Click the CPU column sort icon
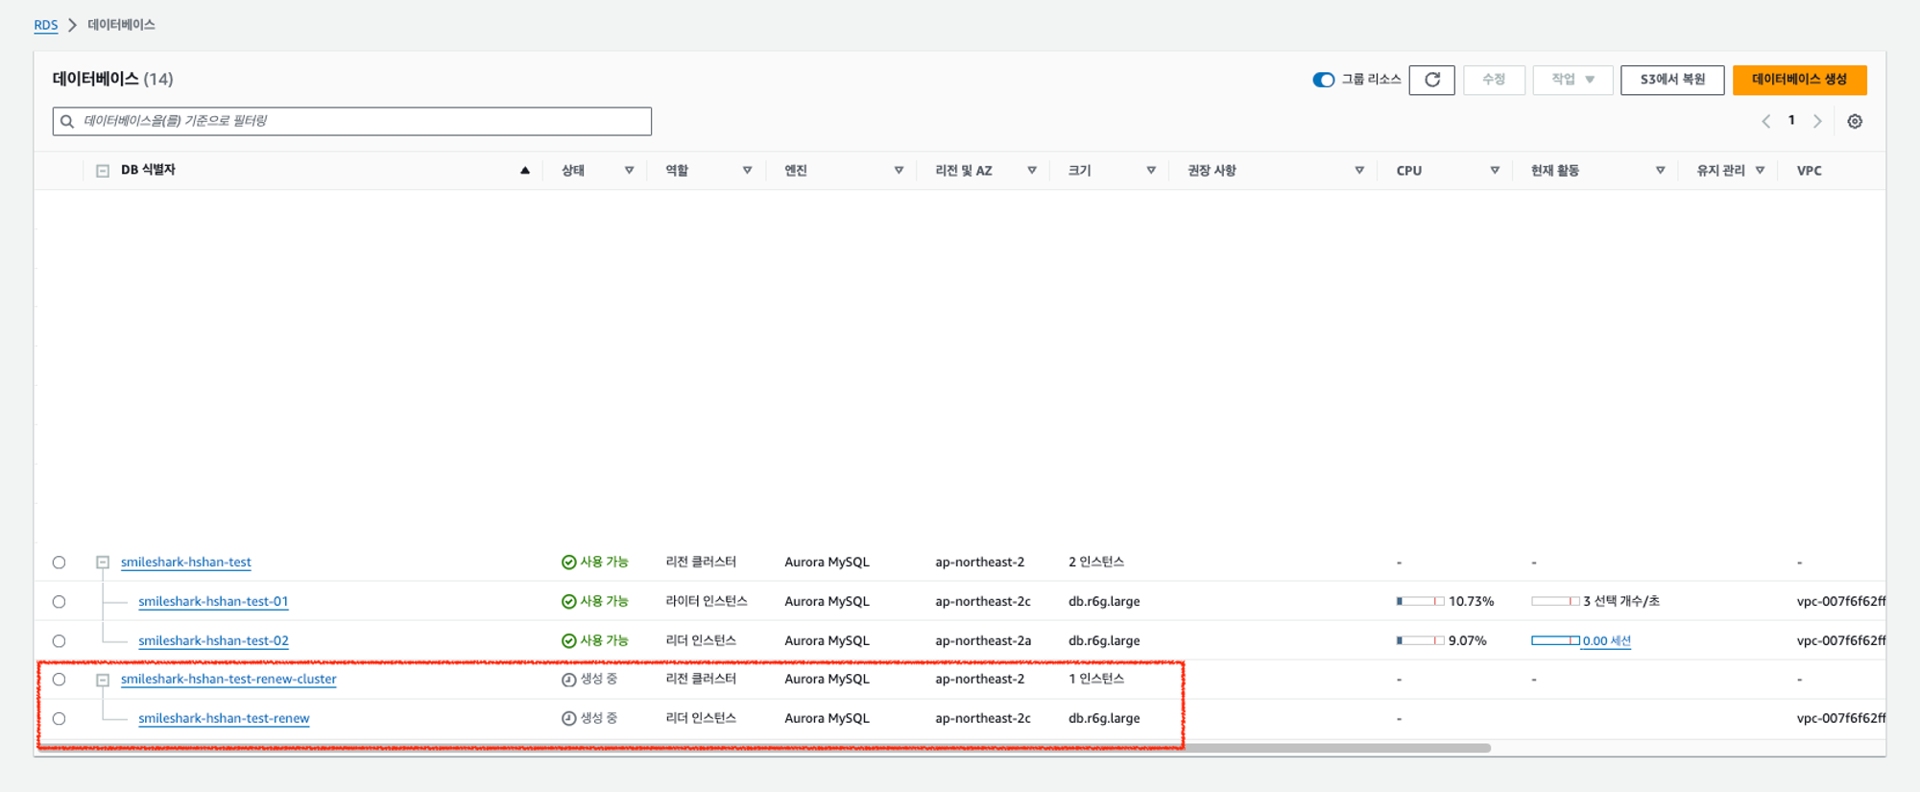1920x792 pixels. point(1495,171)
